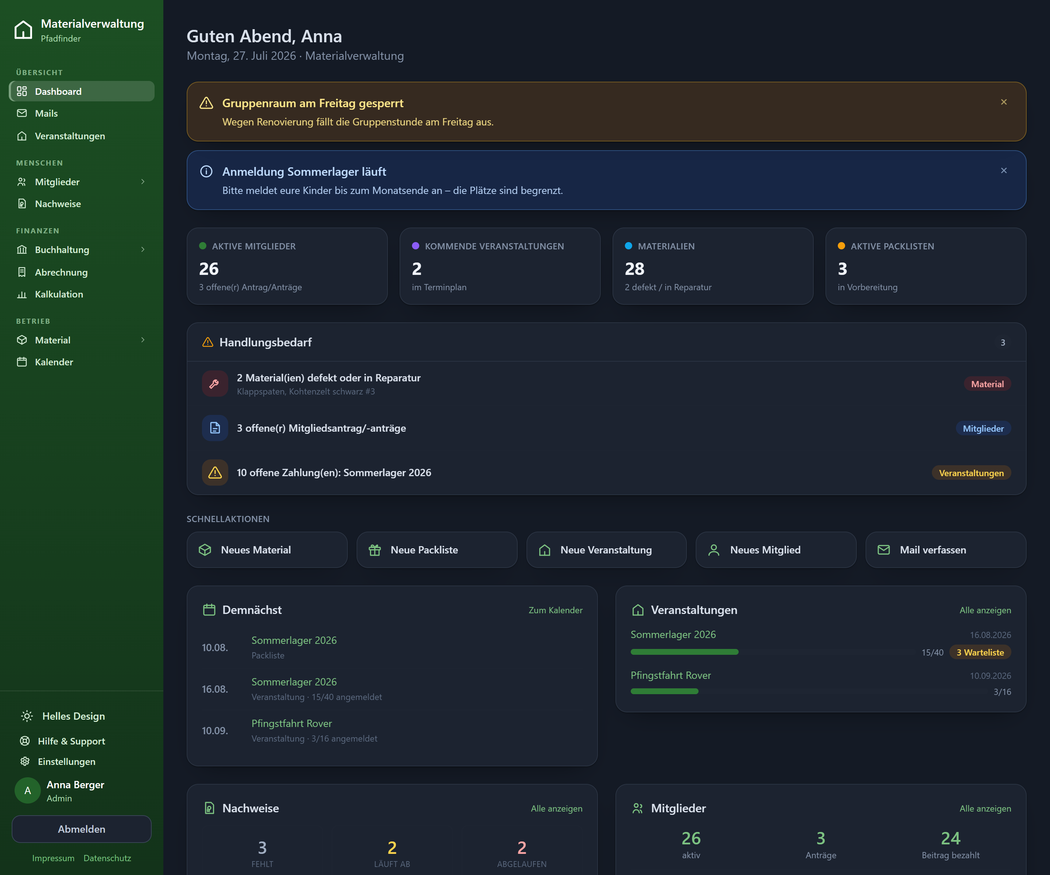Open the Dashboard menu item
1050x875 pixels.
click(x=82, y=91)
